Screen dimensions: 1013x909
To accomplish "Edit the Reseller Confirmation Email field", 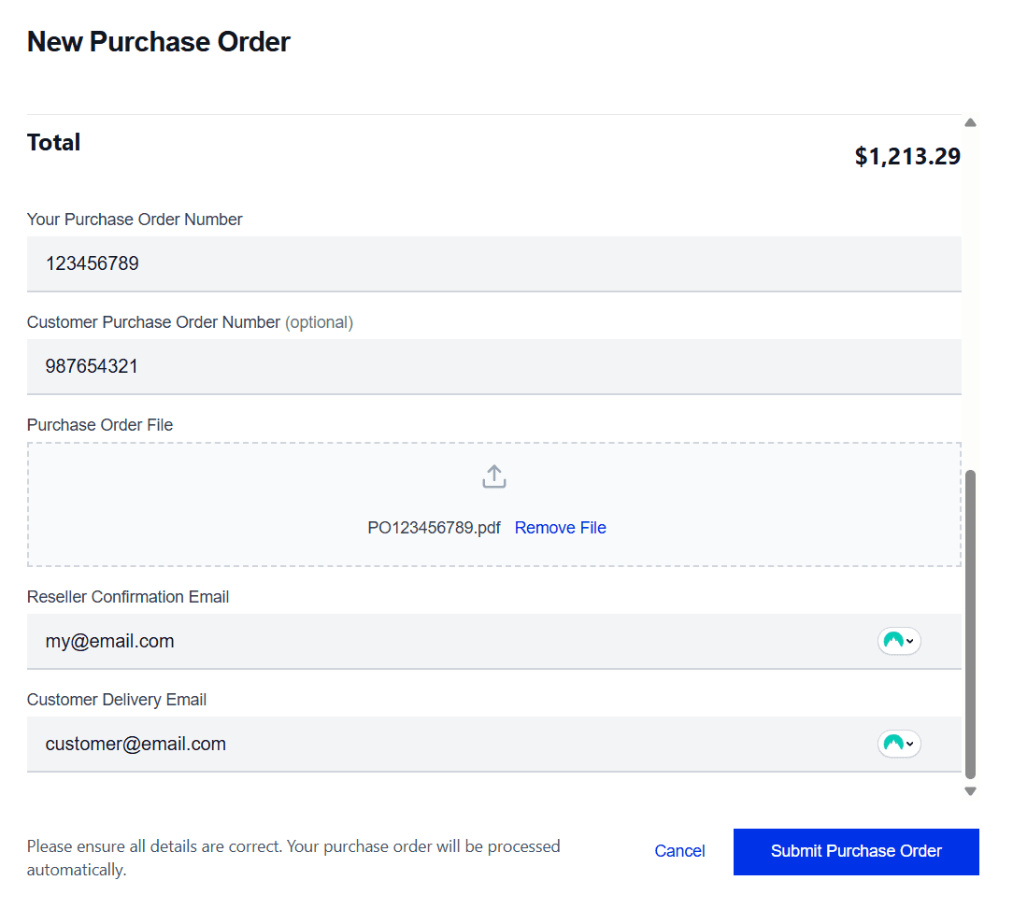I will pos(449,641).
